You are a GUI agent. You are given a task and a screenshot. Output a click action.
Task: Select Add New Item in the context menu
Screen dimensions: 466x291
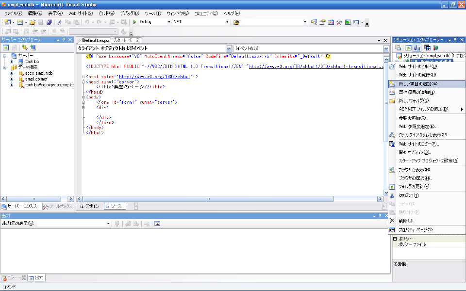(427, 84)
